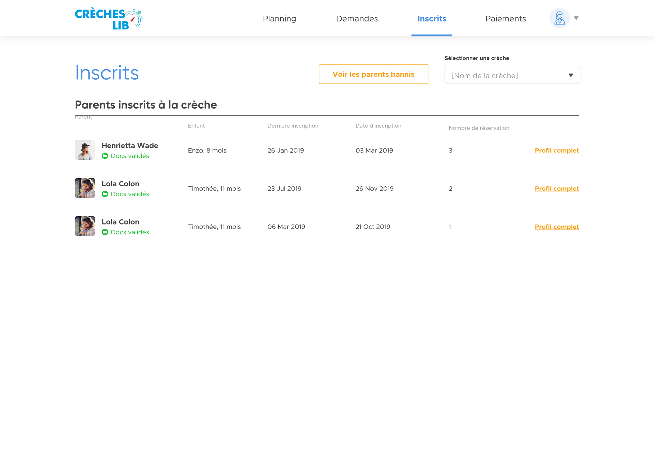Image resolution: width=654 pixels, height=465 pixels.
Task: Open the user avatar profile icon
Action: [560, 18]
